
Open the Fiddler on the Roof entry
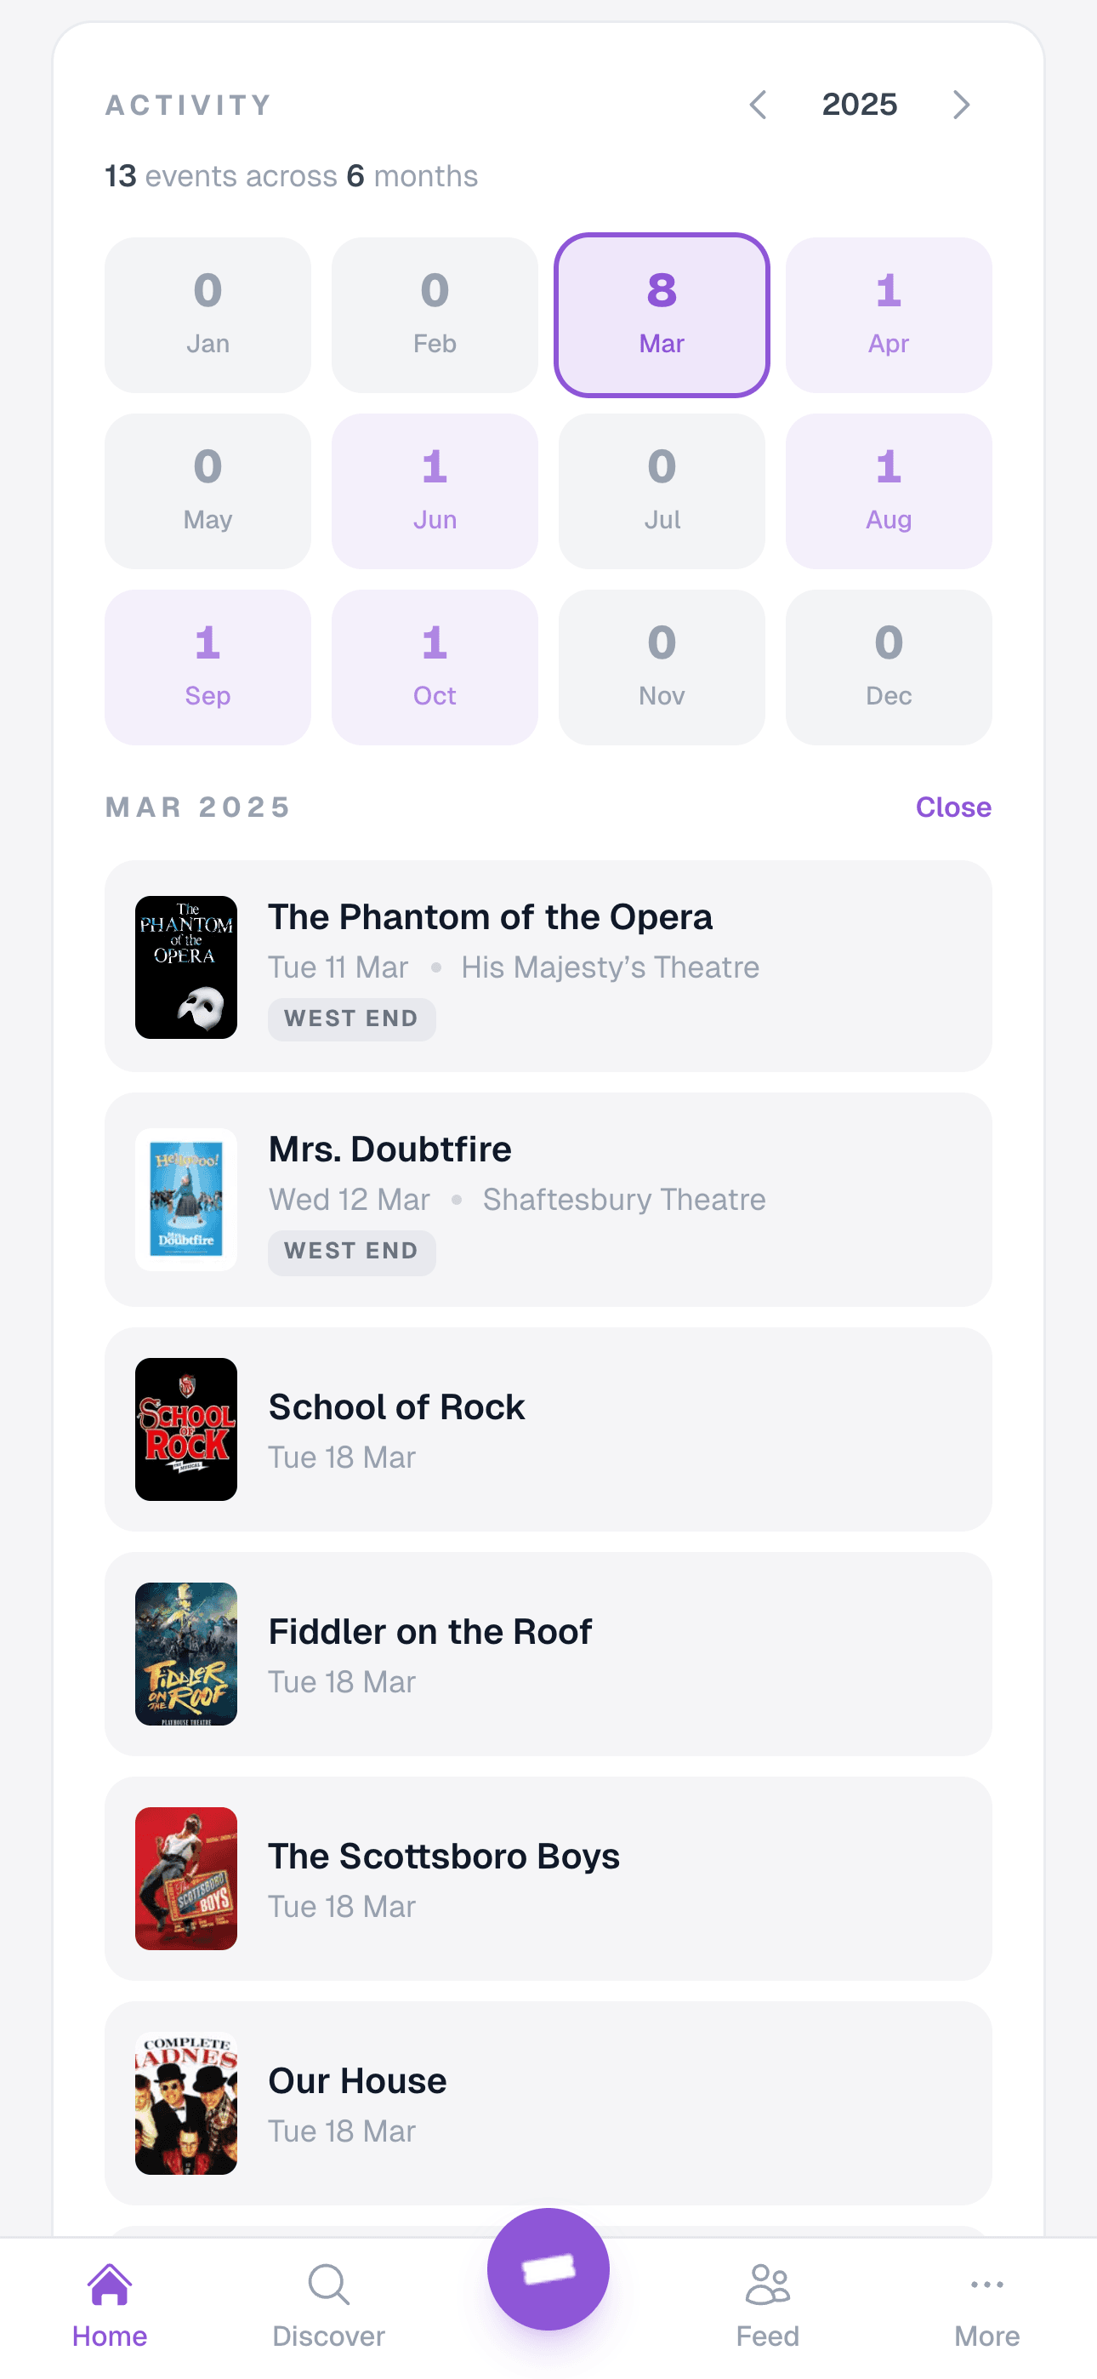click(x=548, y=1654)
